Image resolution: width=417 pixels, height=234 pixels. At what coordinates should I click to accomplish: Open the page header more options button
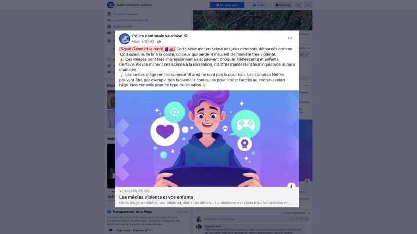[308, 5]
